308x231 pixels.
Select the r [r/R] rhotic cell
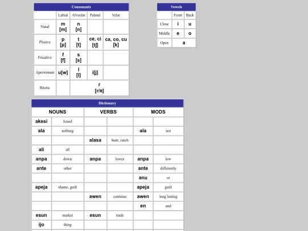(99, 88)
